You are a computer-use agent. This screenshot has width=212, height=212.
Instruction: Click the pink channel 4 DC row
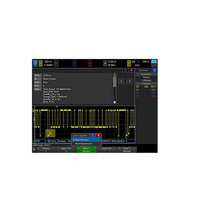point(146,96)
